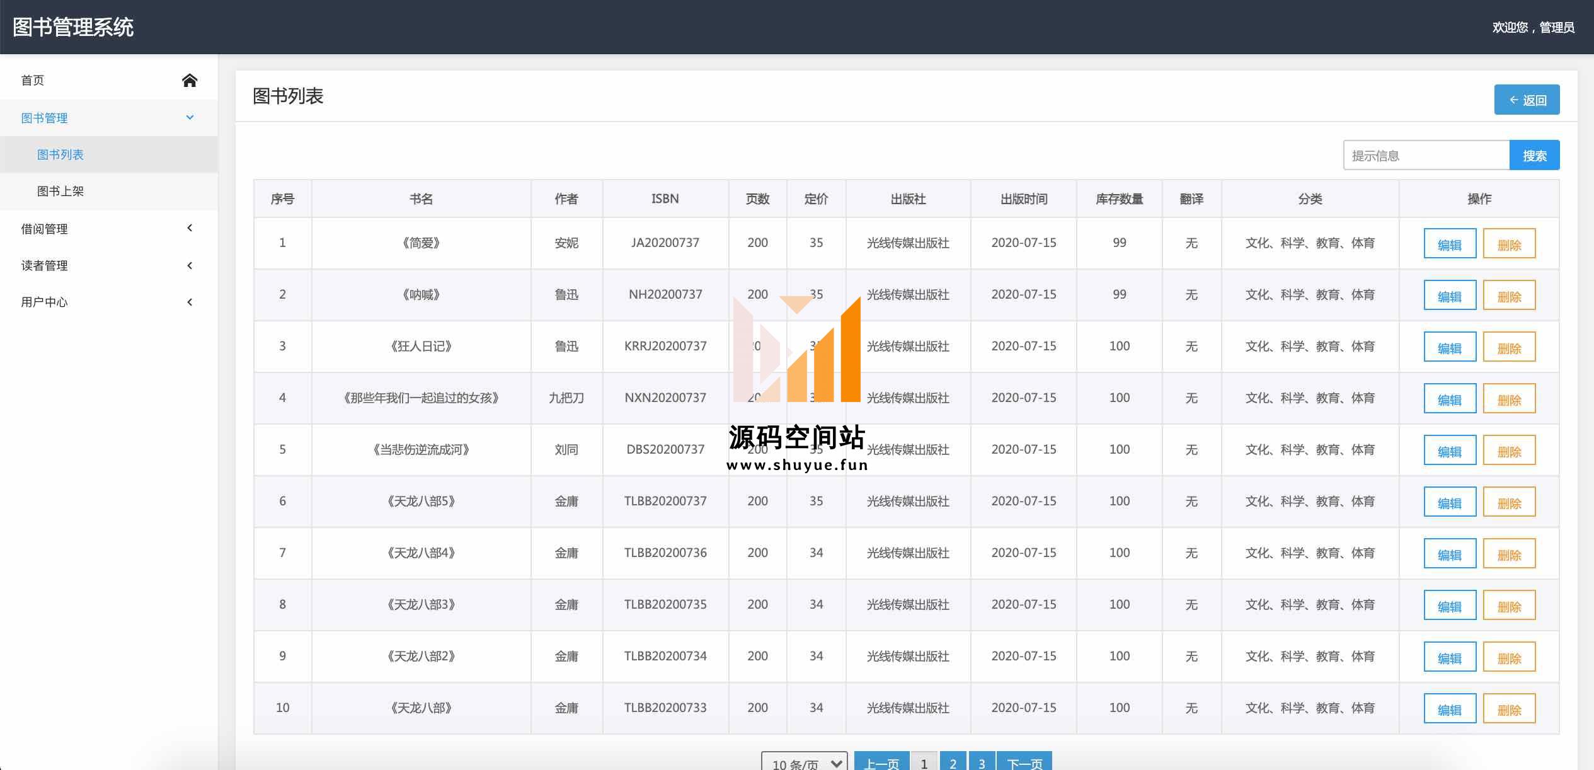The image size is (1594, 770).
Task: Select page 1 in pagination
Action: (924, 762)
